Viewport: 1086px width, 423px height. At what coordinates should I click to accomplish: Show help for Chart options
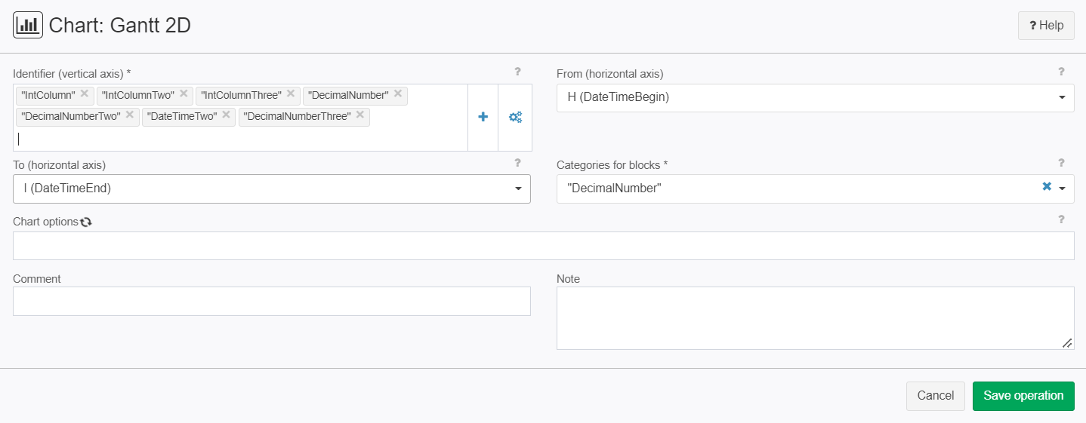[x=1061, y=219]
